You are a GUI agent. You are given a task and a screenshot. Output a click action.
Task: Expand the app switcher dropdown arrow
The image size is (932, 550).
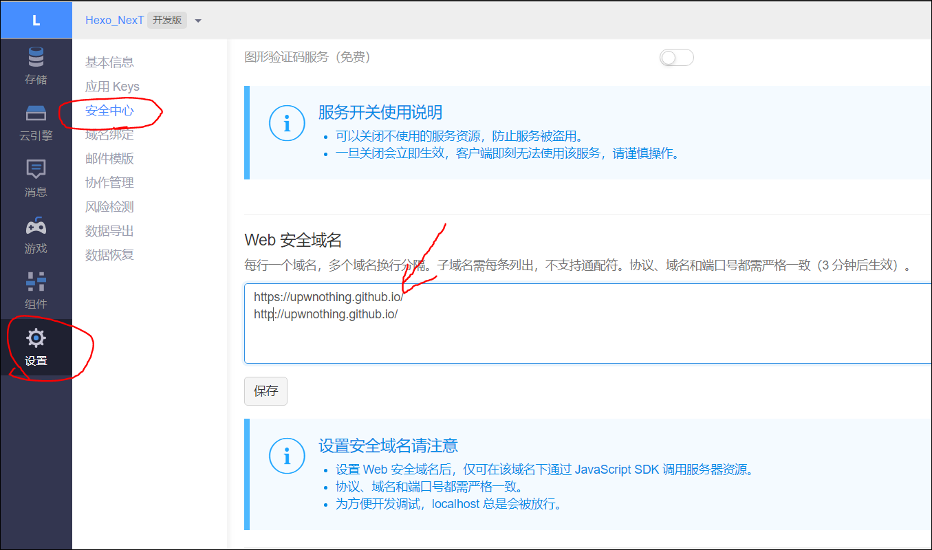click(198, 21)
